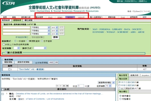
Task: Check 針對上次檢索結果再搜尋 checkbox
Action: point(4,44)
